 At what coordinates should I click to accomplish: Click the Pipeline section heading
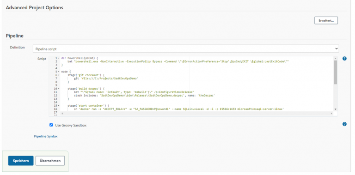15,36
